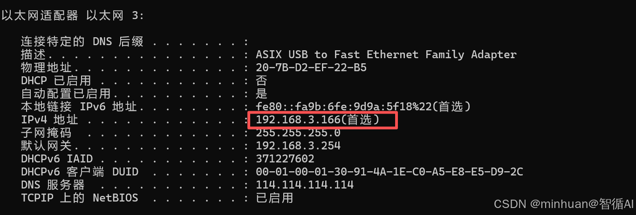This screenshot has width=636, height=215.
Task: Click the "物理地址" label
Action: coord(46,68)
